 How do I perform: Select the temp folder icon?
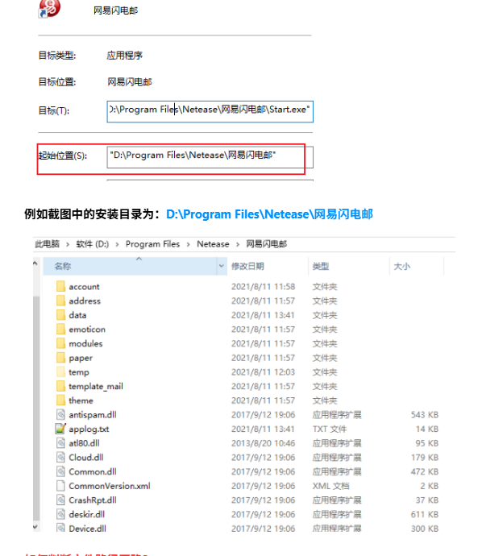60,371
